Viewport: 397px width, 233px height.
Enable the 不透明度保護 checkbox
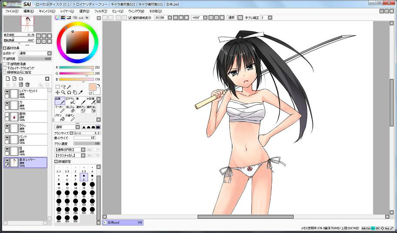[5, 64]
